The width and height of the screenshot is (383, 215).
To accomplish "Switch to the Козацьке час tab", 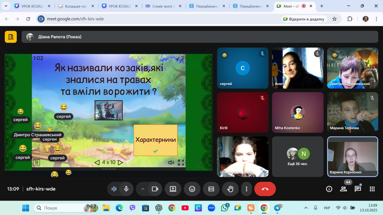I will click(76, 6).
